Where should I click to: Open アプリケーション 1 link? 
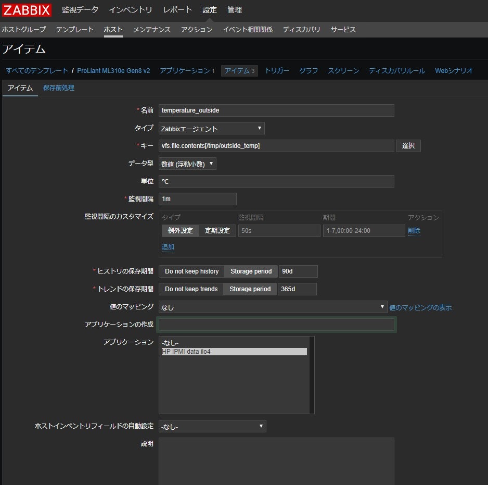(187, 71)
